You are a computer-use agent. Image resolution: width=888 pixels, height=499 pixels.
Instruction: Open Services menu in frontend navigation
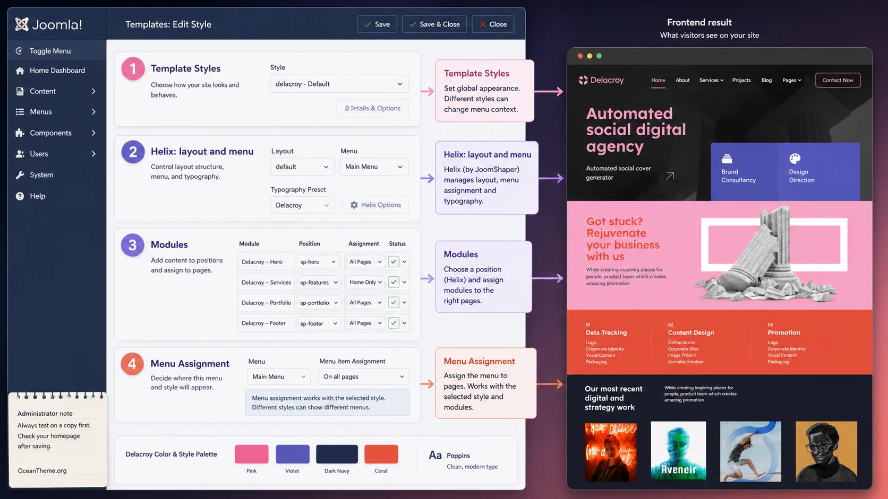[x=711, y=80]
